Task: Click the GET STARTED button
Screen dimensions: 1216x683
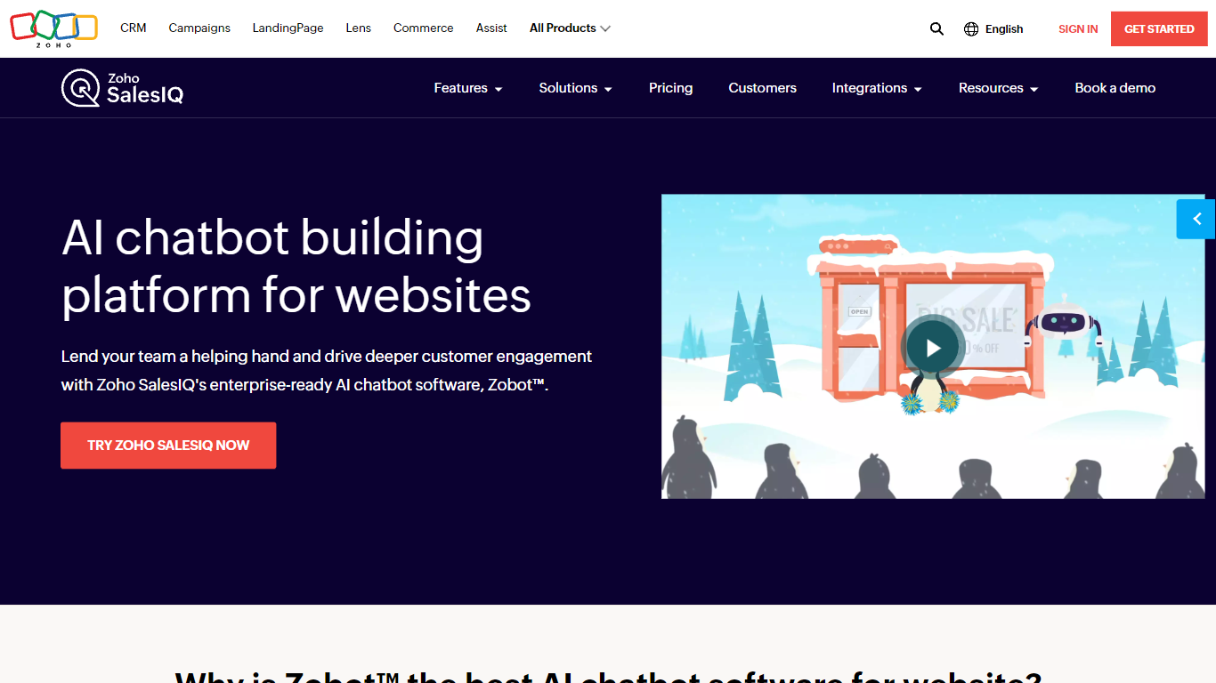Action: point(1159,29)
